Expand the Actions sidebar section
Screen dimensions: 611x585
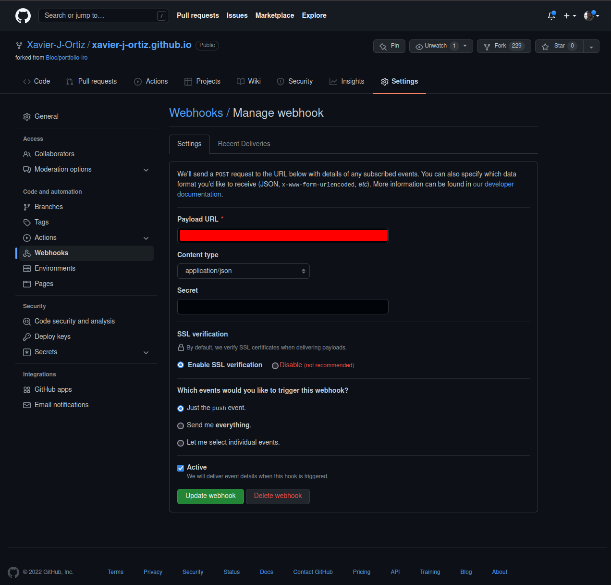pyautogui.click(x=146, y=238)
